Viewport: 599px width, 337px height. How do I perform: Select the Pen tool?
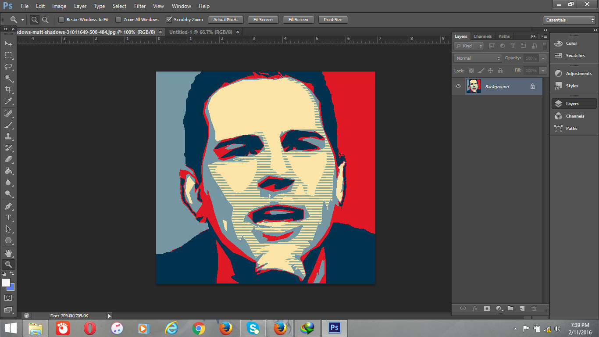(x=8, y=206)
